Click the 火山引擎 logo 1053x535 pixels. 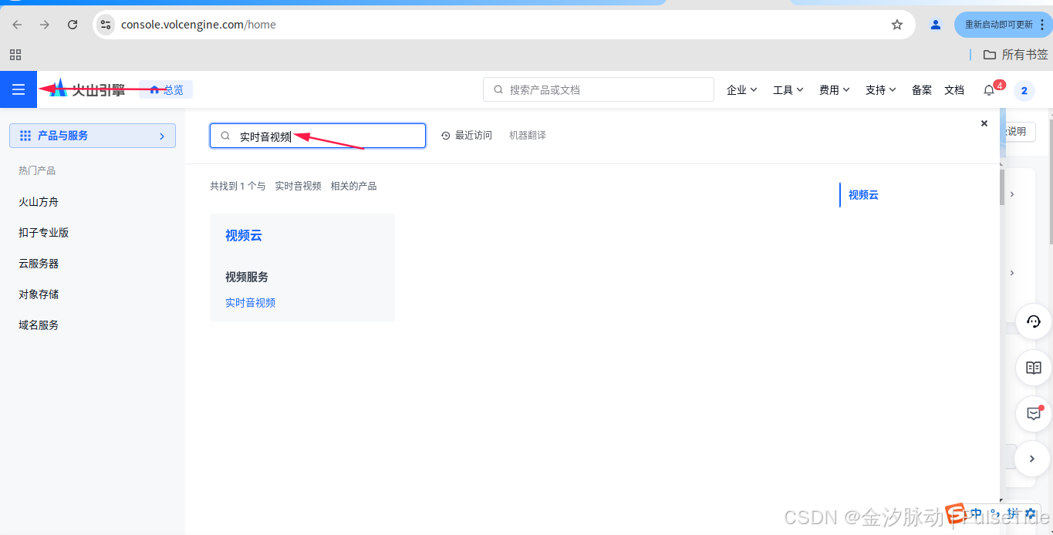pos(87,89)
